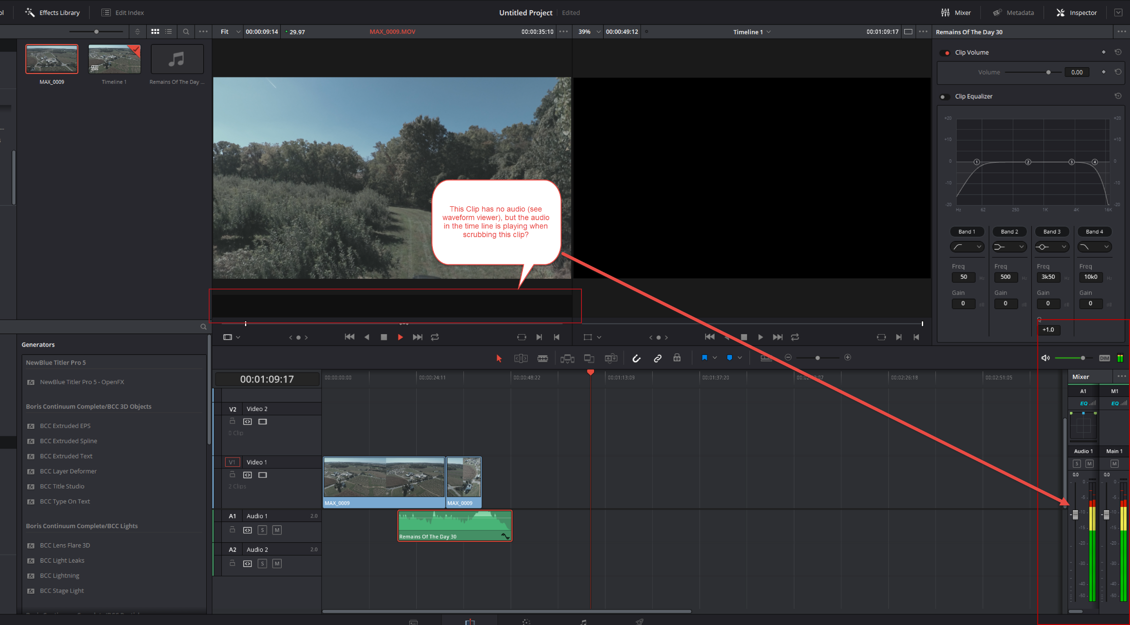This screenshot has width=1130, height=625.
Task: Open EQ for mixer channel A1
Action: [1084, 403]
